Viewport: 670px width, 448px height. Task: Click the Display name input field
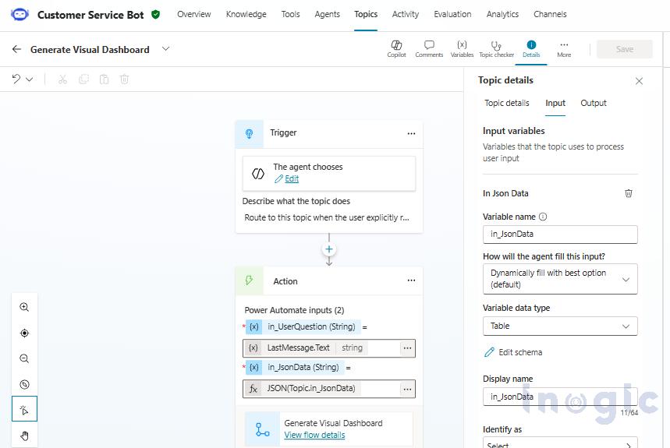click(560, 397)
